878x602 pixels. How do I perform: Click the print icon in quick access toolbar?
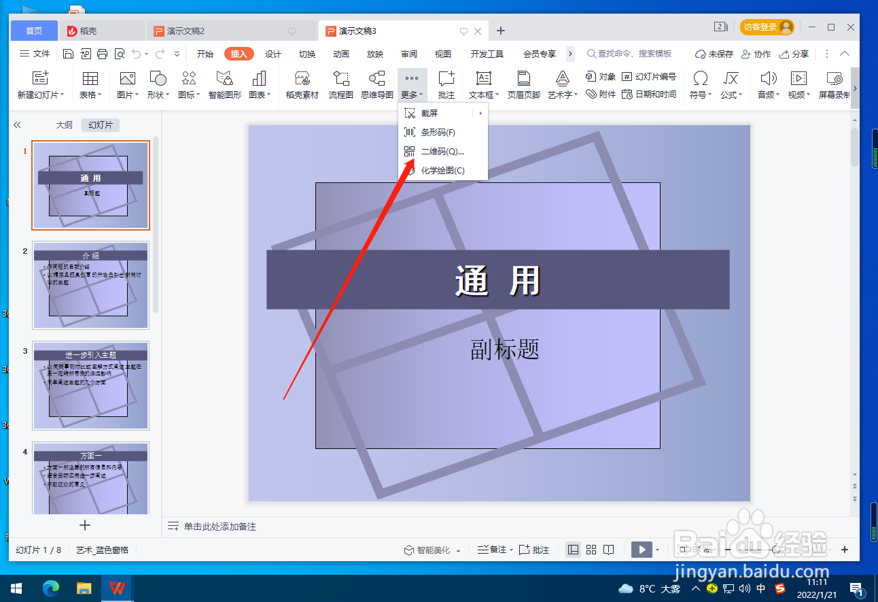coord(103,54)
